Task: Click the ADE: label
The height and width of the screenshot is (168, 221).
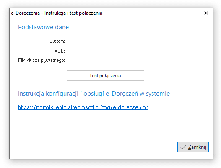Action: pyautogui.click(x=60, y=51)
